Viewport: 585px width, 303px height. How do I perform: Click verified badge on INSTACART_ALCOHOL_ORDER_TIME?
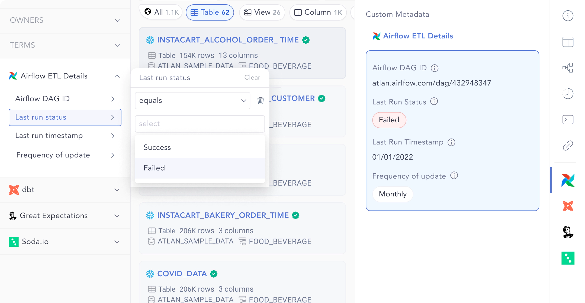click(x=306, y=40)
